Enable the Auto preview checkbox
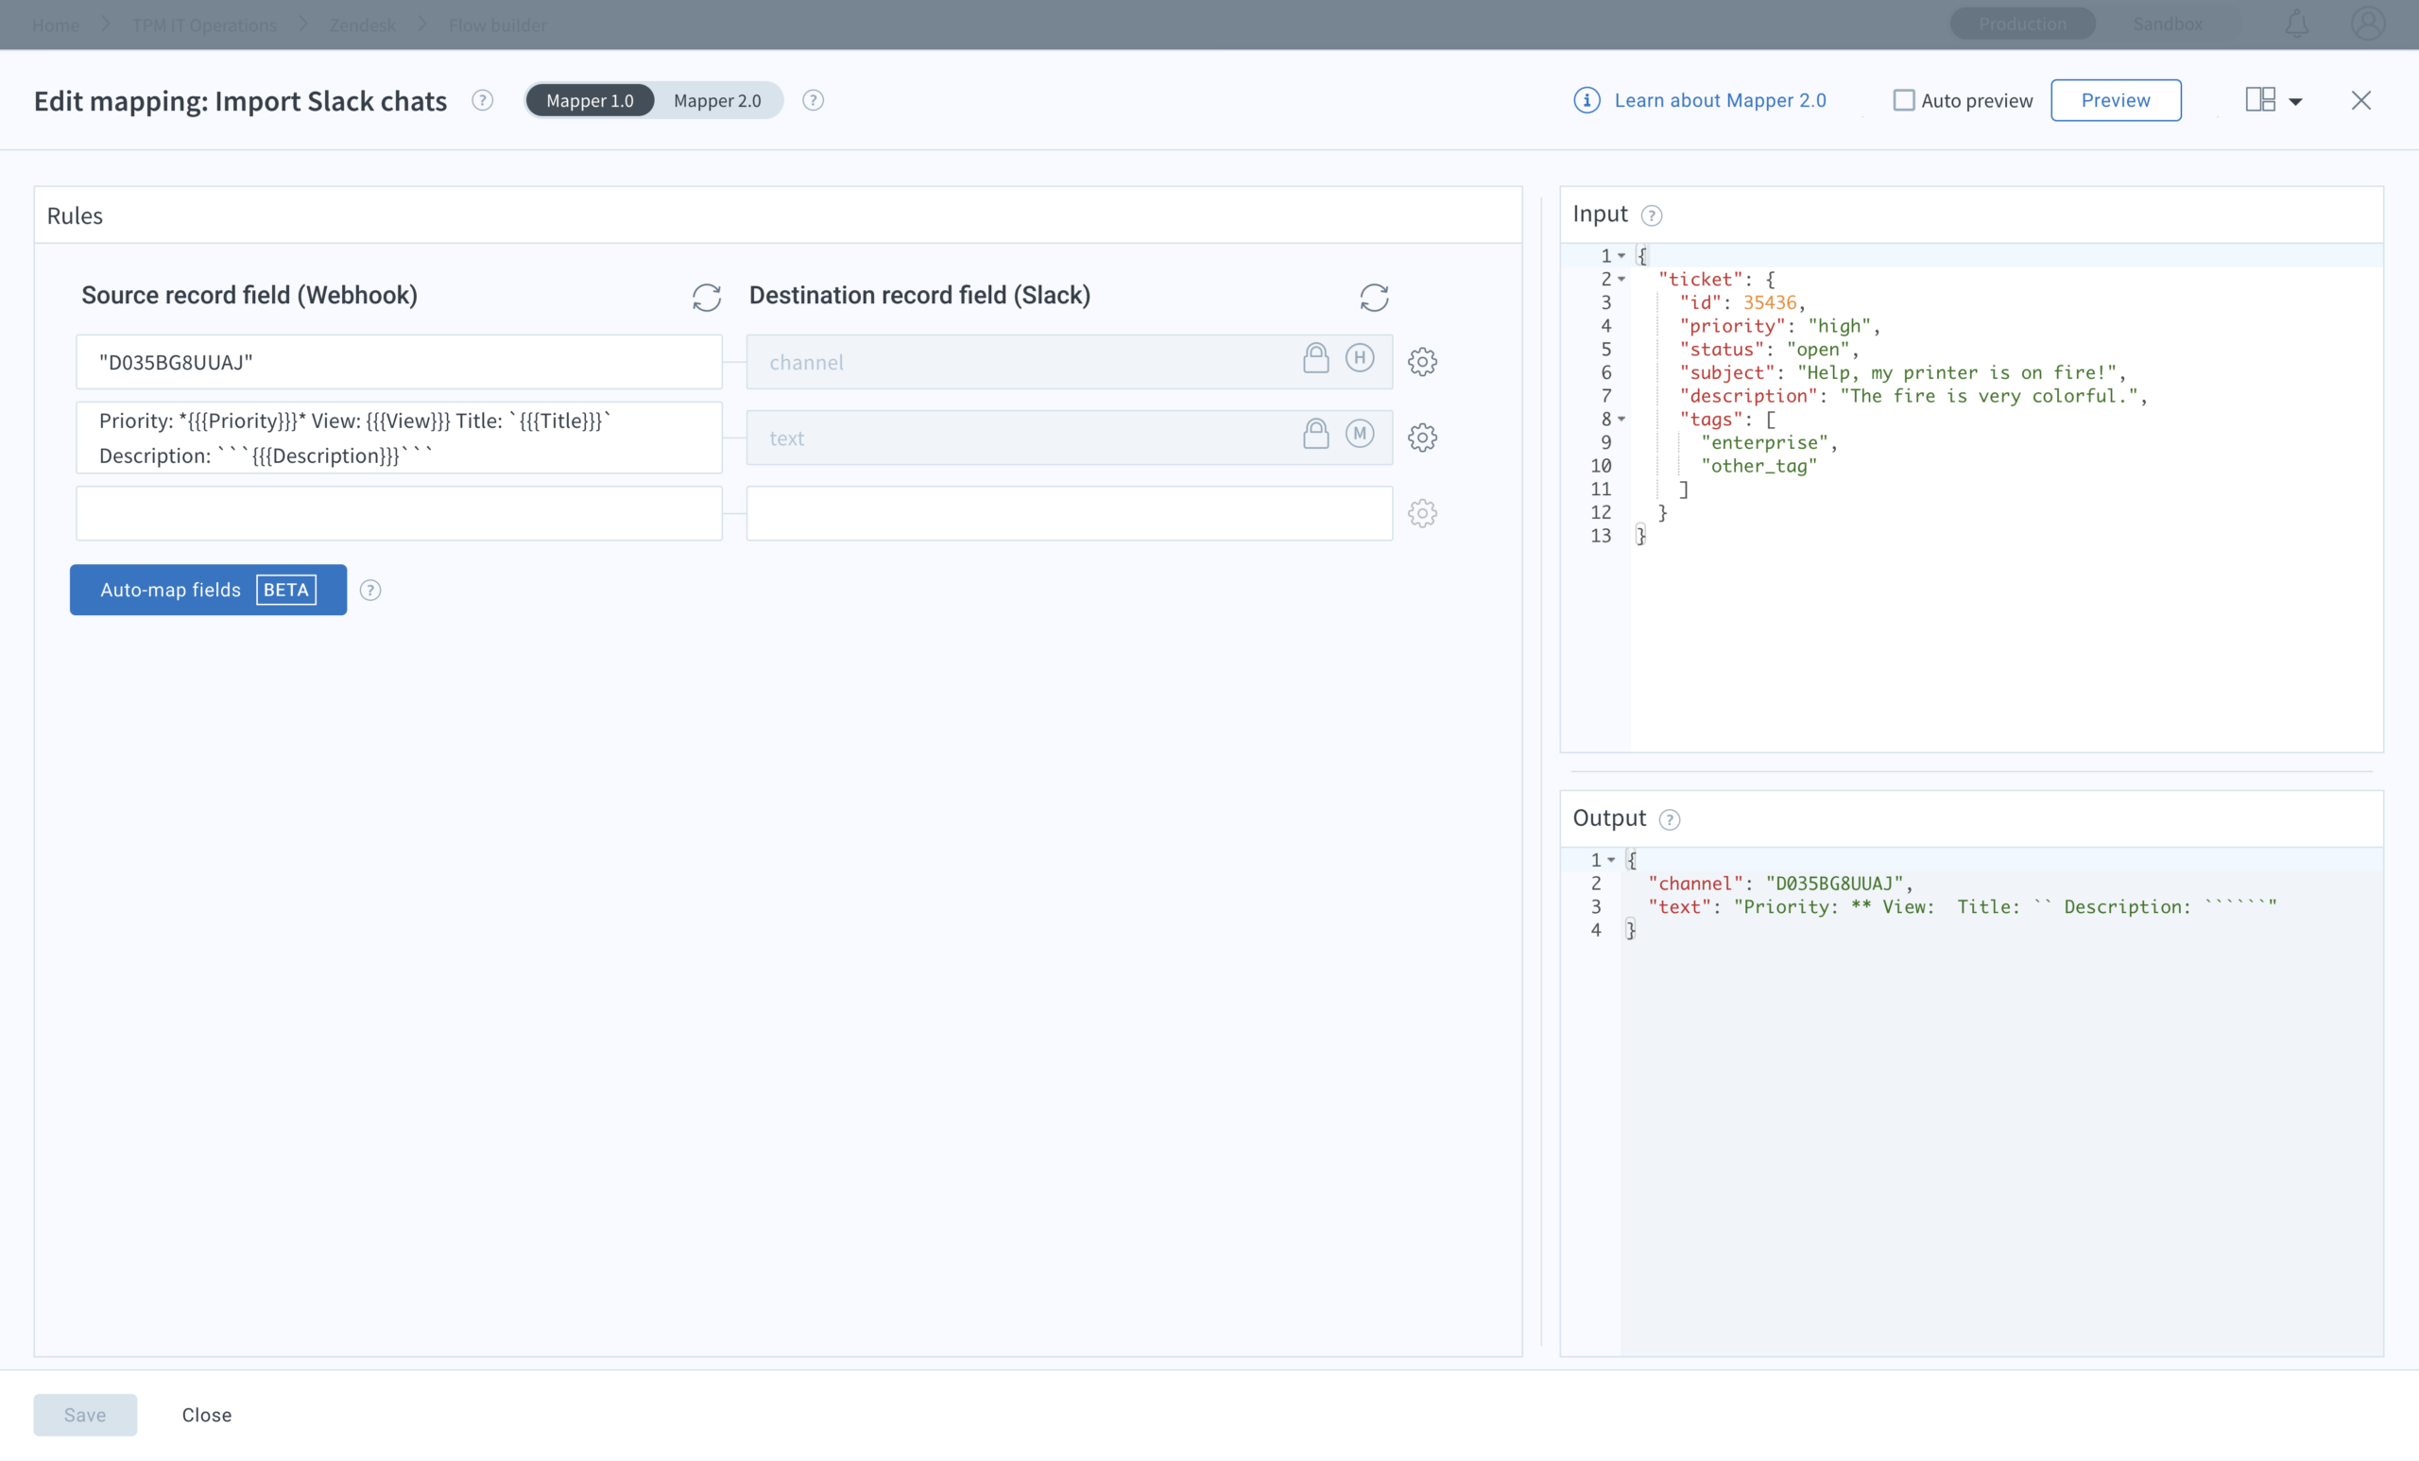 point(1904,100)
